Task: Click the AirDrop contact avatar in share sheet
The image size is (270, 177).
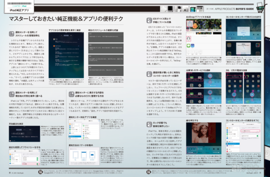Action: point(189,39)
